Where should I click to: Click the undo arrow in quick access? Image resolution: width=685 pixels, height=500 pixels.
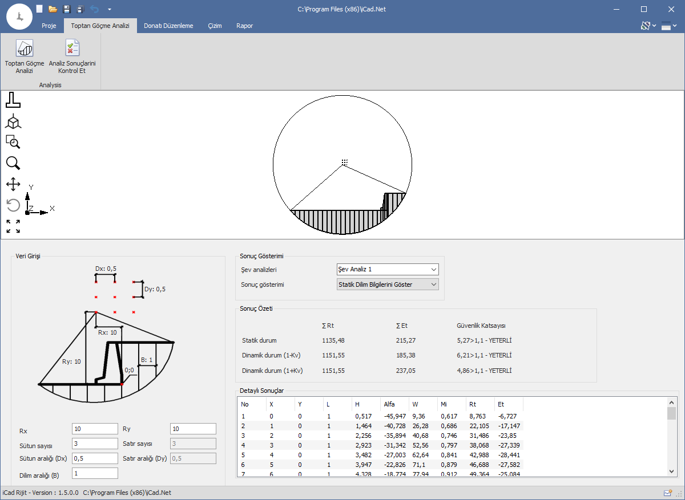tap(95, 9)
